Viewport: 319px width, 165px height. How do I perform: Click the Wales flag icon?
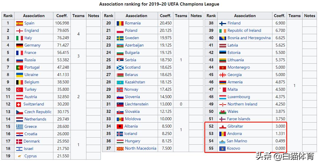(x=223, y=112)
